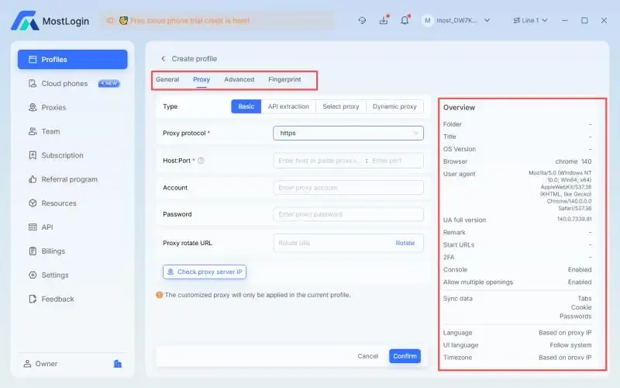620x388 pixels.
Task: Open the Line 1 dropdown
Action: click(x=530, y=20)
